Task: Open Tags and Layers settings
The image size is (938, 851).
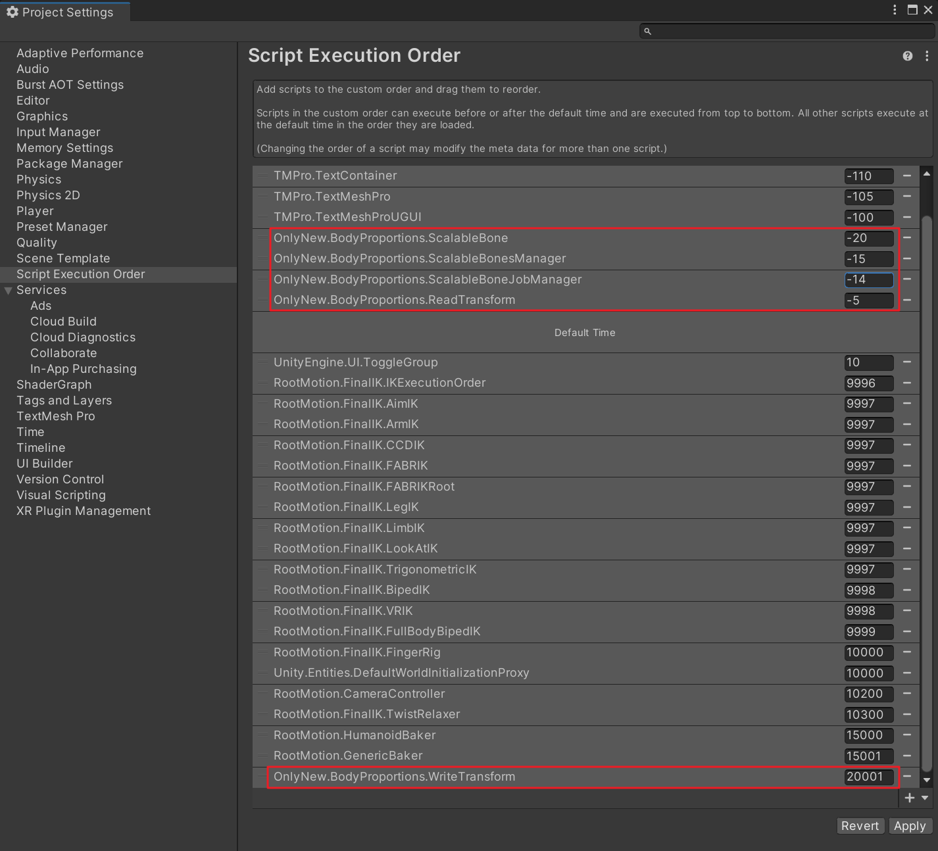Action: 64,401
